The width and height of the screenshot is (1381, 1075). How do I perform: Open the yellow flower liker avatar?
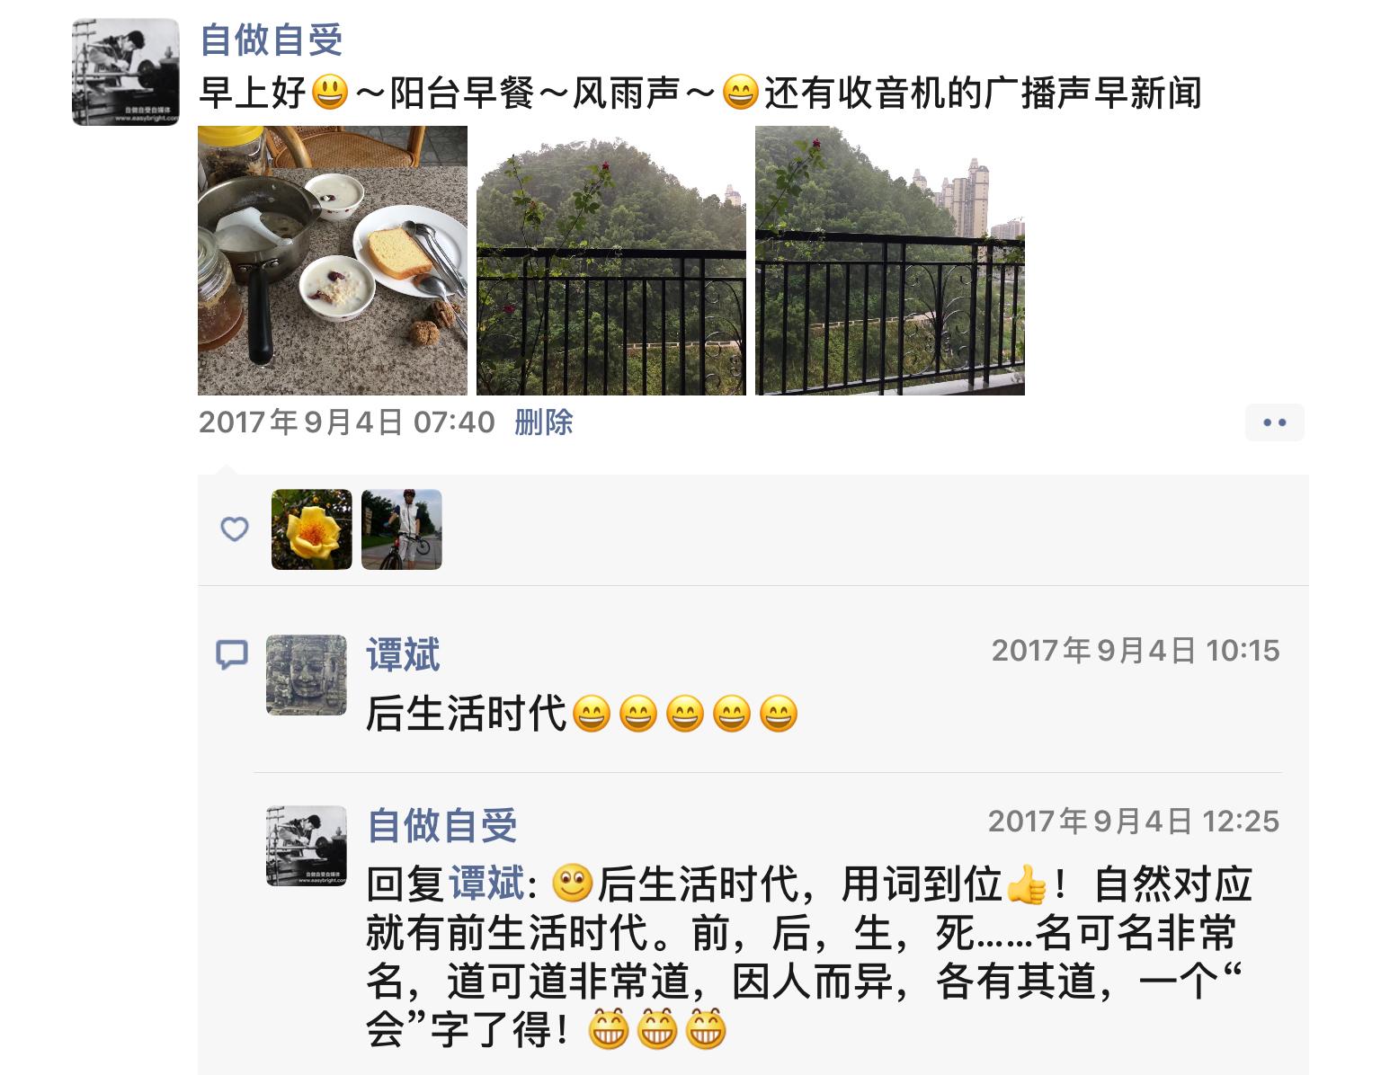pyautogui.click(x=312, y=529)
